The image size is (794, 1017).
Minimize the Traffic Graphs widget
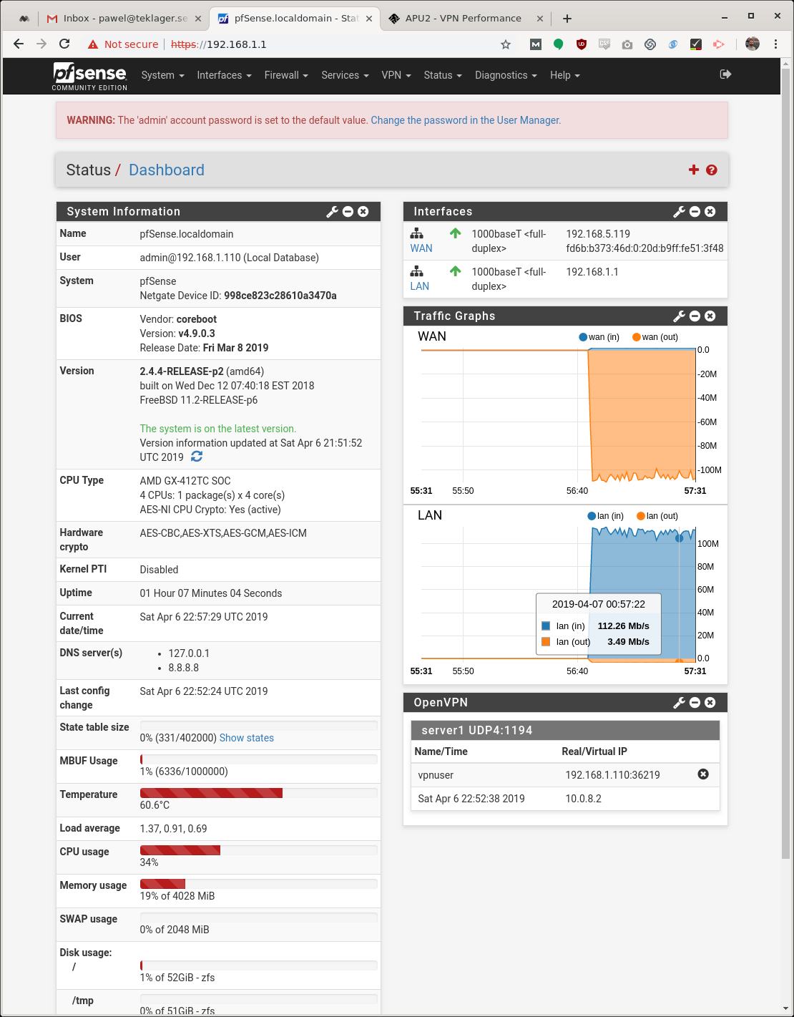tap(695, 316)
